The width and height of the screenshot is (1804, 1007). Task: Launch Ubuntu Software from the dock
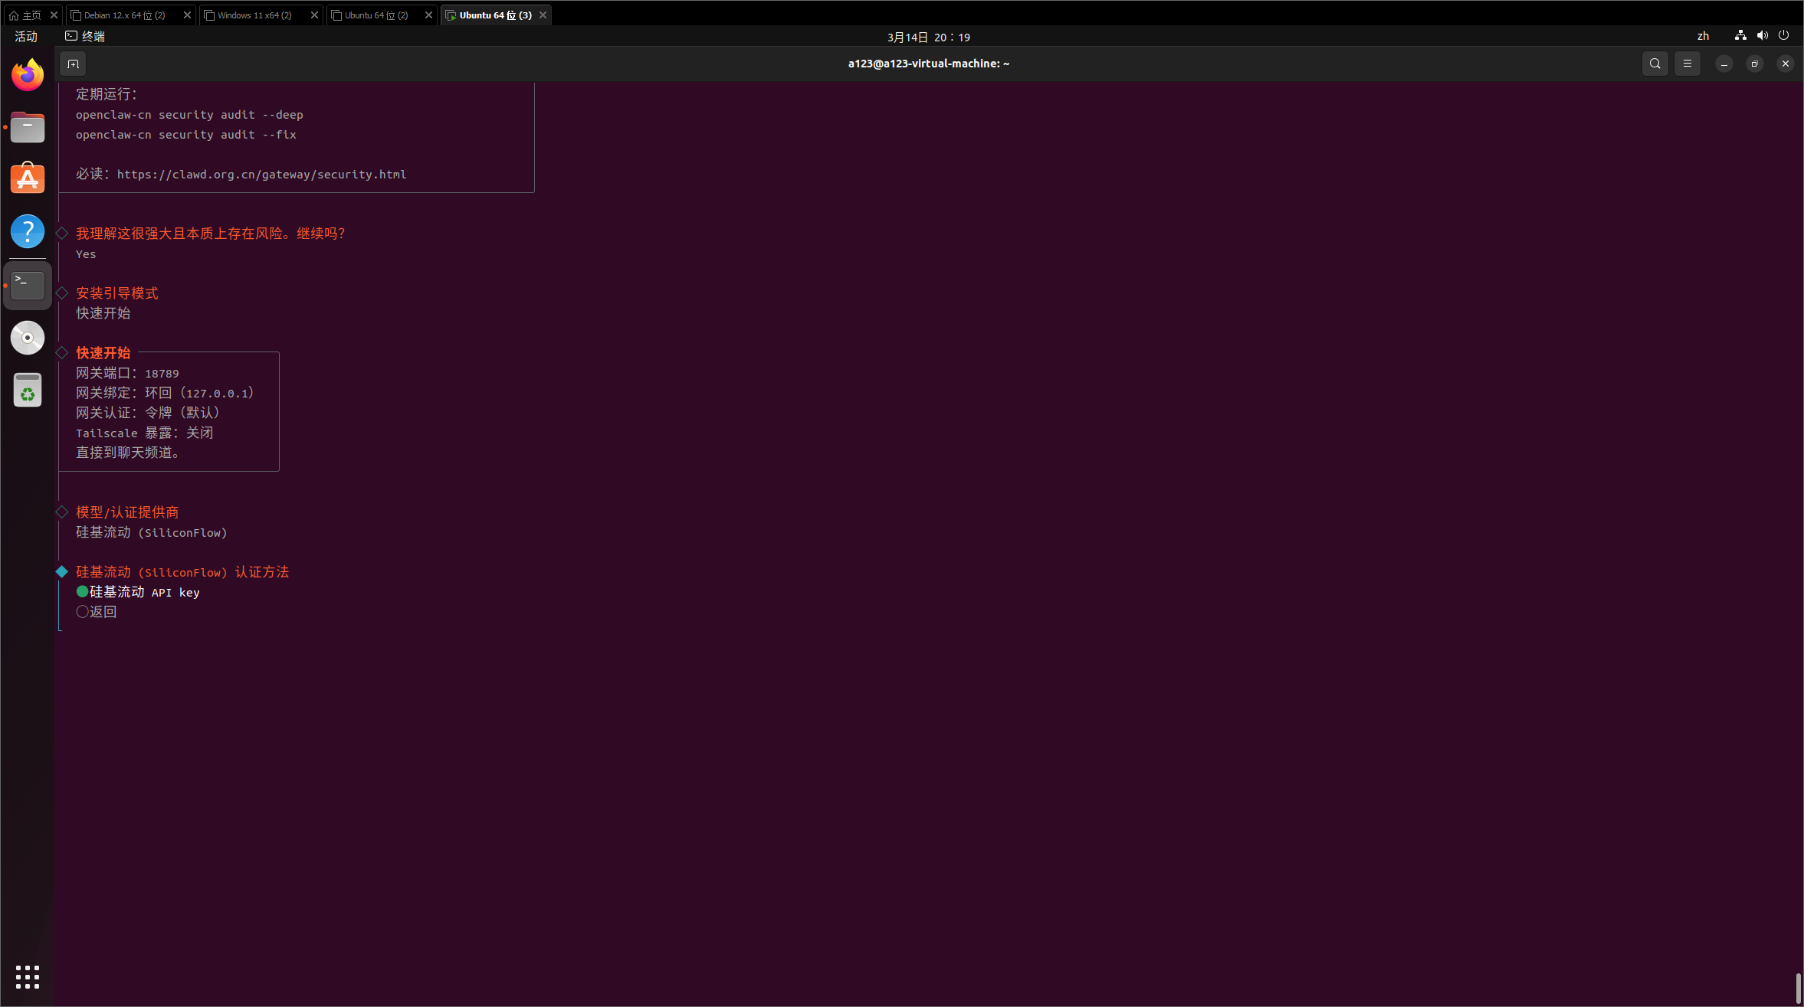[x=28, y=179]
